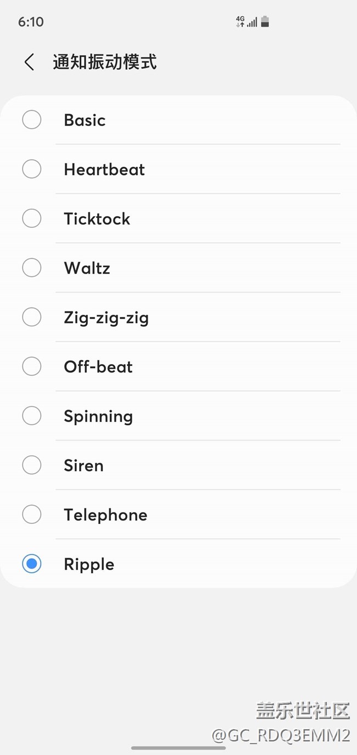Choose the Zig-zig-zig radio button
The width and height of the screenshot is (357, 755).
(32, 317)
